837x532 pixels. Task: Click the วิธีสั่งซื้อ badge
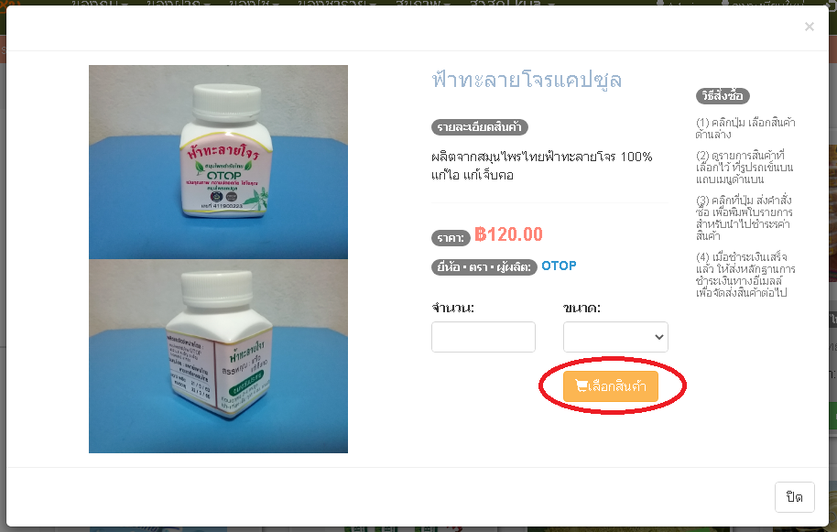point(723,96)
